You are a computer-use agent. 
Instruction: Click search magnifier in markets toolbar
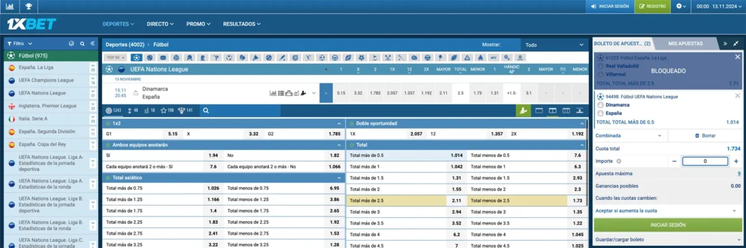coord(206,111)
